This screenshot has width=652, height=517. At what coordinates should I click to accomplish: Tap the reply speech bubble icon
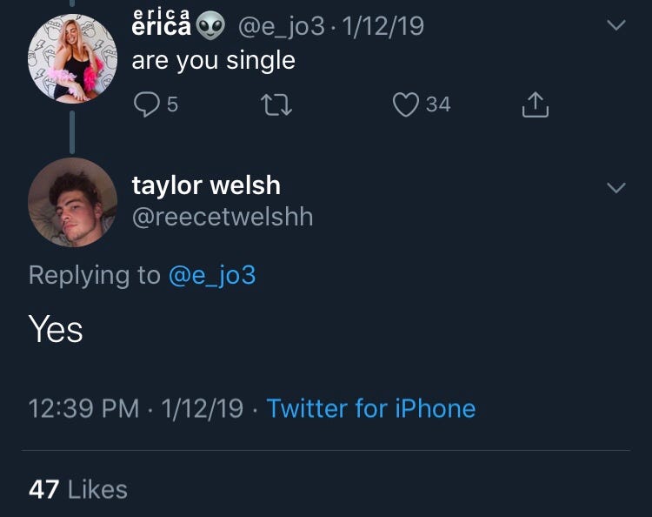pos(146,105)
